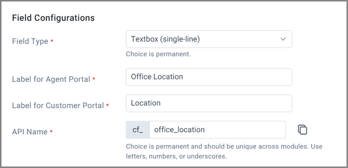Click the red asterisk next to Field Type

click(x=52, y=41)
